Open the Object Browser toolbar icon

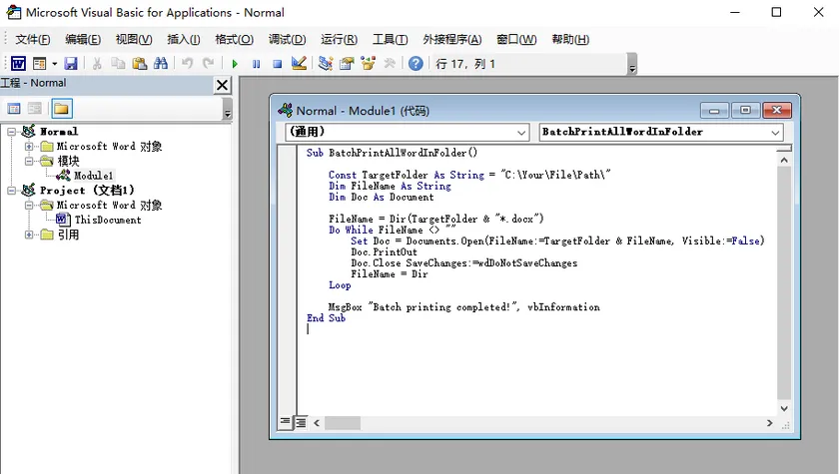click(x=369, y=64)
